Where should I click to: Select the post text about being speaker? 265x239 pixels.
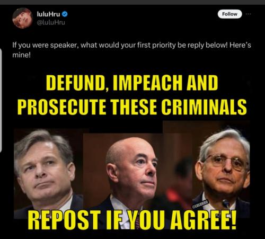131,50
